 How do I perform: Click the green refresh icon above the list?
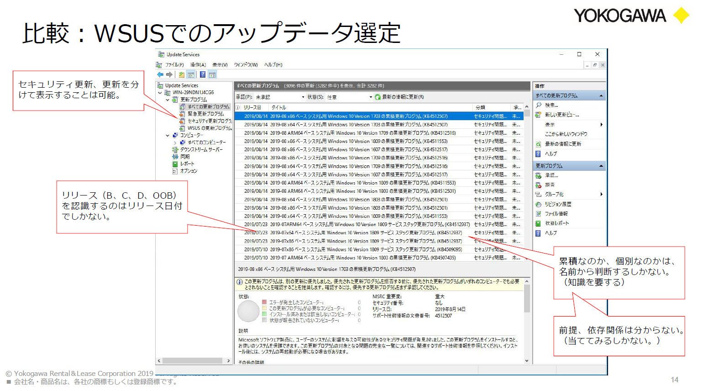(378, 97)
